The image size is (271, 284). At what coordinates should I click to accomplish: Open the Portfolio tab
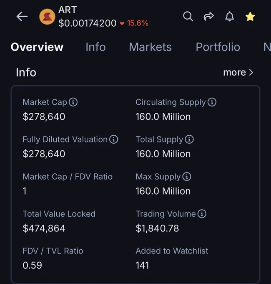(218, 47)
